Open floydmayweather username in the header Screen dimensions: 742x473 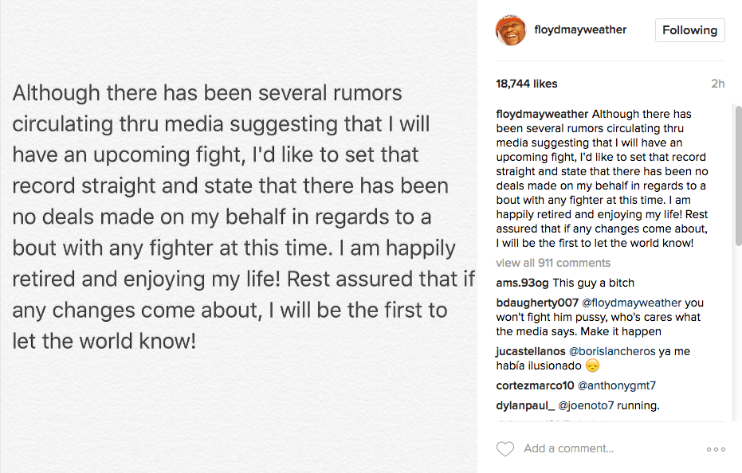pos(580,30)
